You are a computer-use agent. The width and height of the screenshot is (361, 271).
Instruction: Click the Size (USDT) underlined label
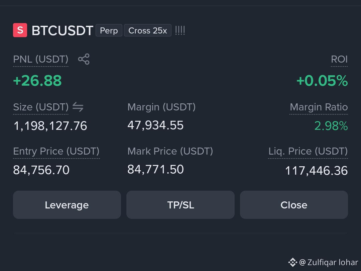[41, 107]
